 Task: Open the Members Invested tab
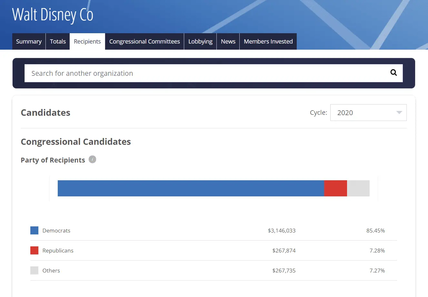click(x=268, y=42)
